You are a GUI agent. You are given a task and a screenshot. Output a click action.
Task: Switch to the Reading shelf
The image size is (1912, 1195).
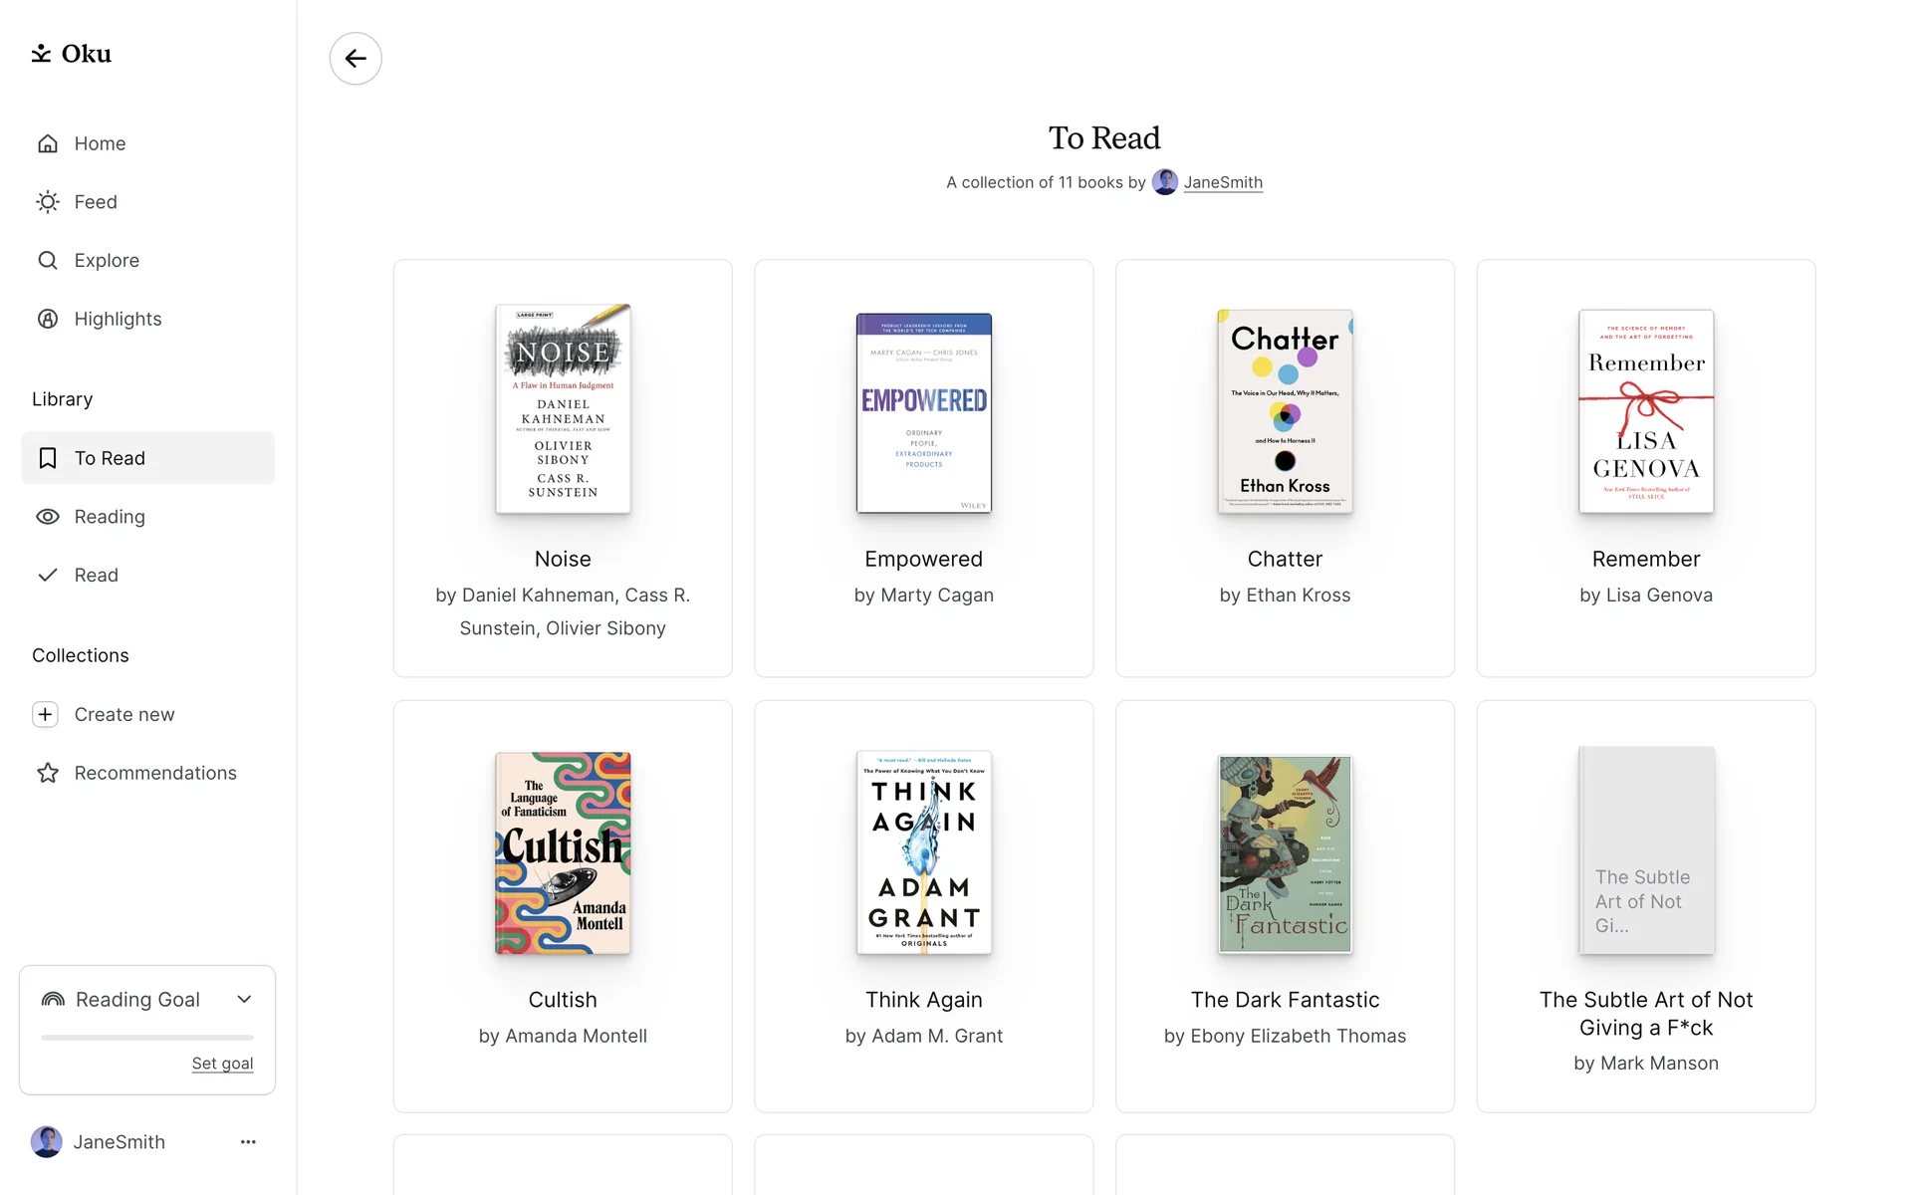(110, 517)
